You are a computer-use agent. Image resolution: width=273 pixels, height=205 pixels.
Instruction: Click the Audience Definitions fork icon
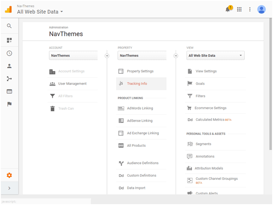[x=121, y=163]
